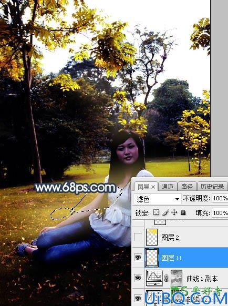Viewport: 228px width, 306px height.
Task: Hide the 图层 11 layer
Action: coord(138,258)
